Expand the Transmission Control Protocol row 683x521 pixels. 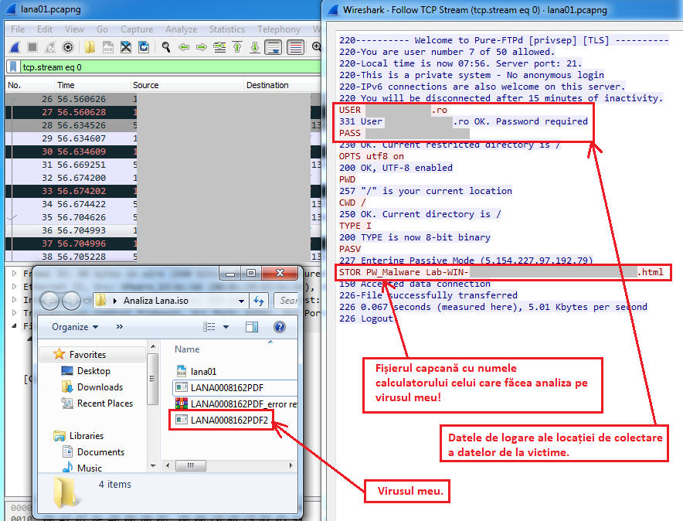15,313
